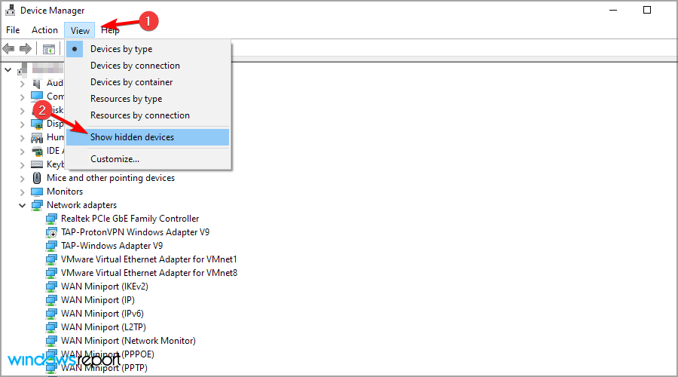Click the VMnet8 adapter icon
The height and width of the screenshot is (377, 678).
(x=51, y=273)
